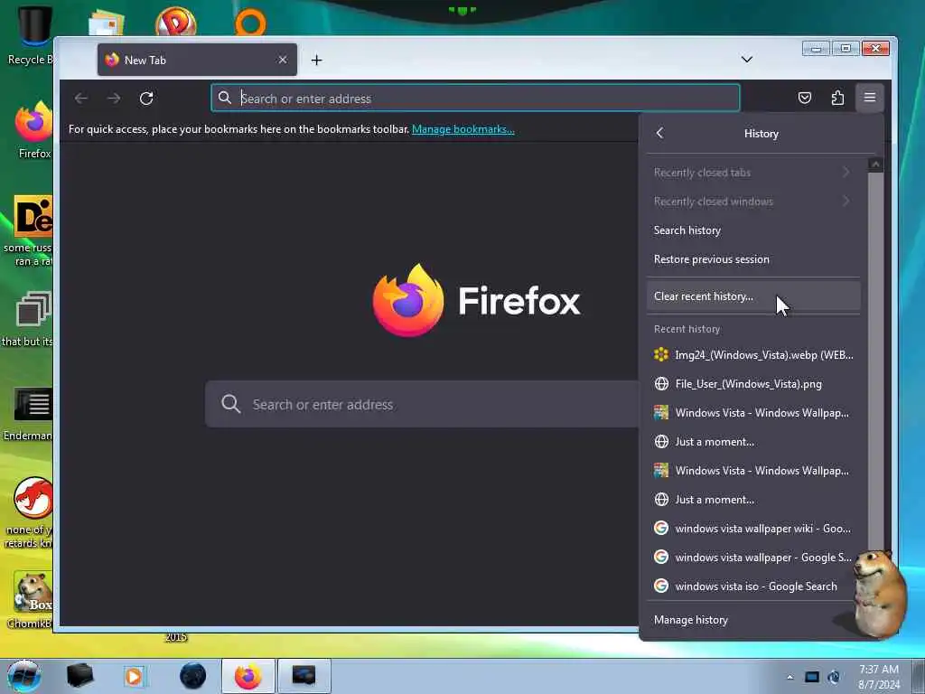Click the Firefox desktop shortcut
The image size is (925, 694).
pos(33,130)
